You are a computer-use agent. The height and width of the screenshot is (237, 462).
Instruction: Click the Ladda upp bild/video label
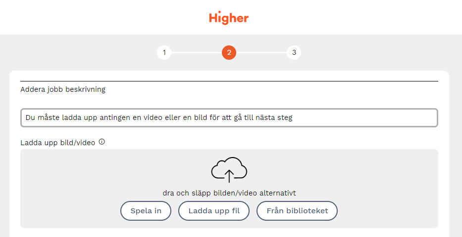point(57,143)
